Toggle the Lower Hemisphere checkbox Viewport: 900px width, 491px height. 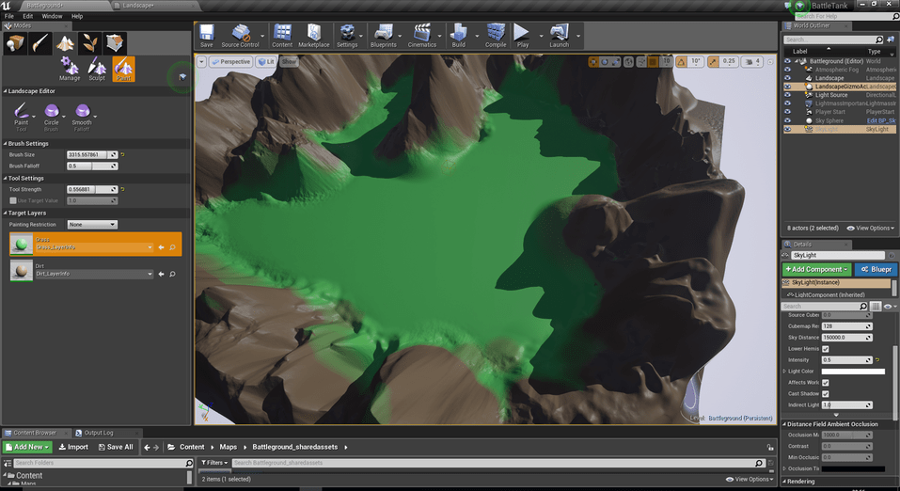pos(826,349)
